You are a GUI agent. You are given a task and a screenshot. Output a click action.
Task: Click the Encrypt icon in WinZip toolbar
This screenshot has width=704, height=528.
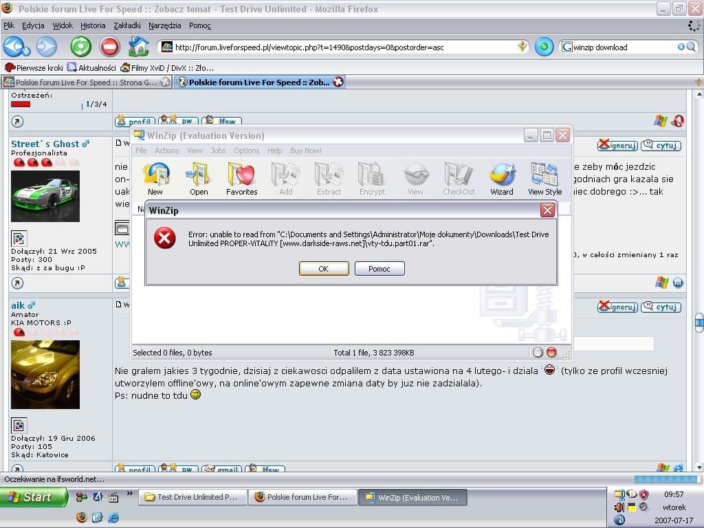coord(372,179)
